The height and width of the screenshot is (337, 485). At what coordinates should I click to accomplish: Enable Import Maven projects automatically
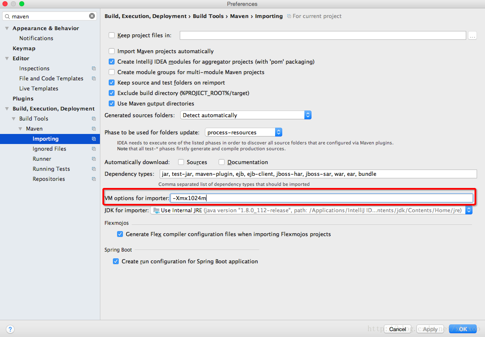click(112, 51)
